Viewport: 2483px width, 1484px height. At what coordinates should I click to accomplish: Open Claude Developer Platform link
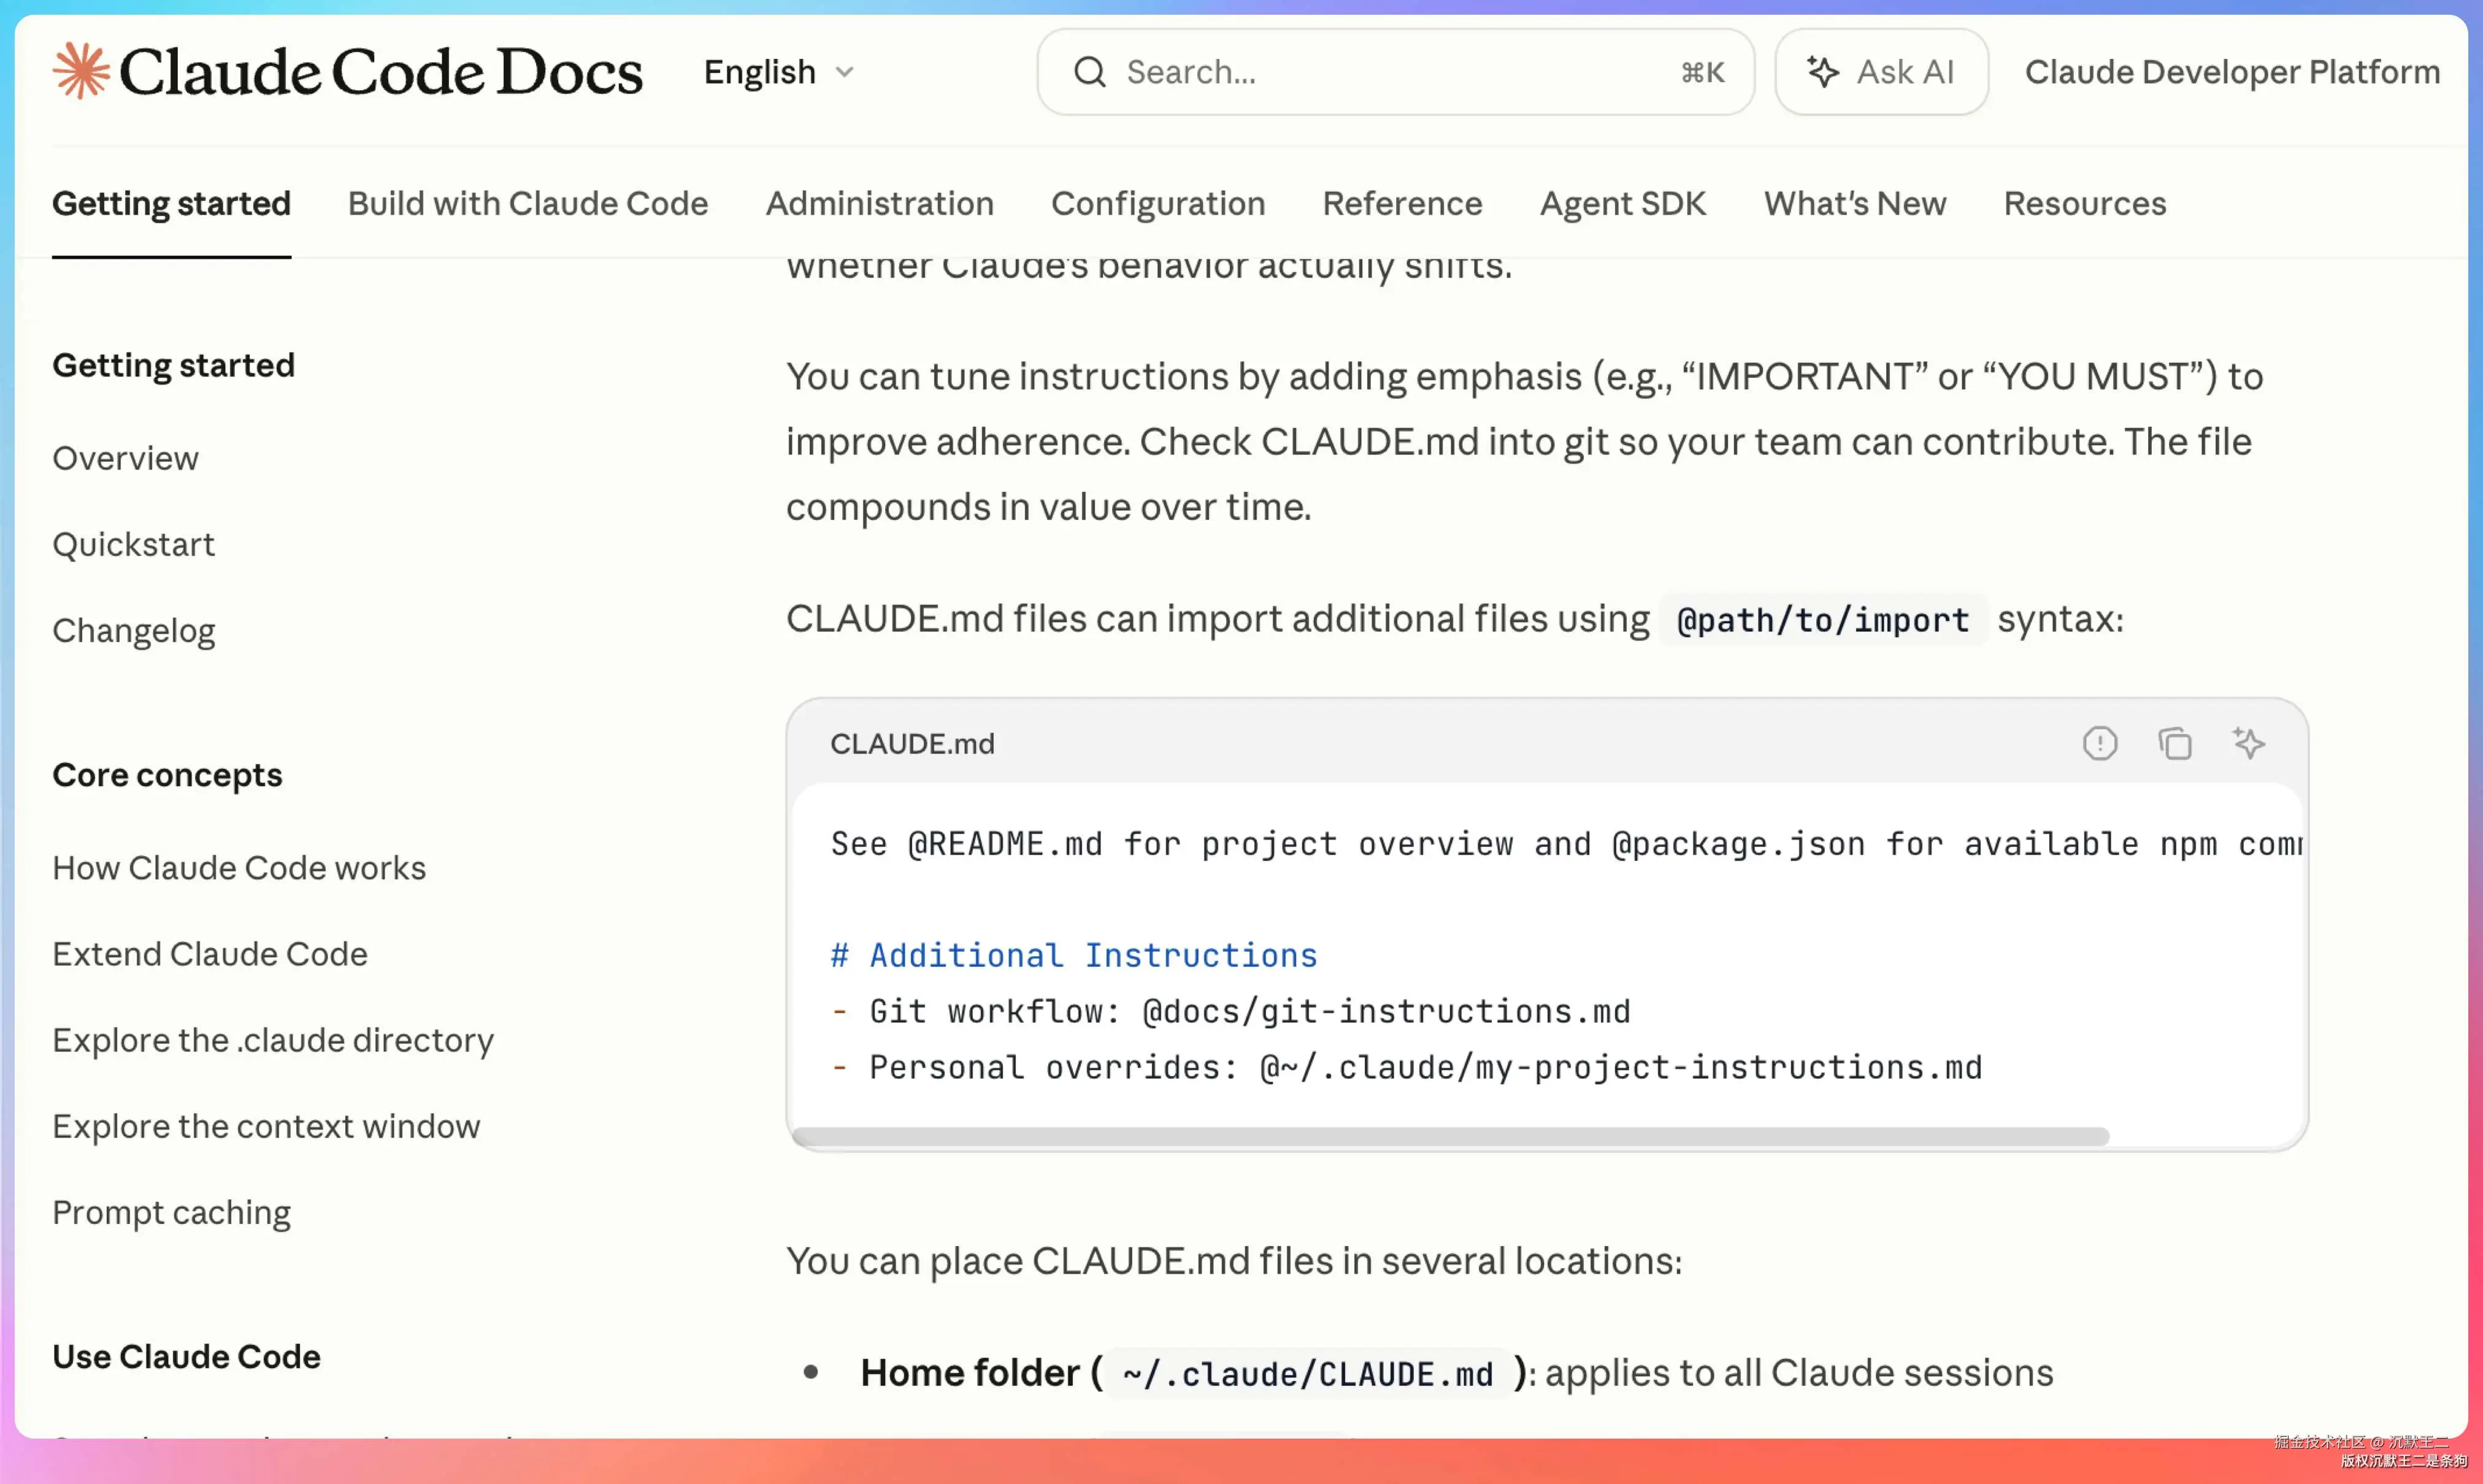pyautogui.click(x=2232, y=72)
